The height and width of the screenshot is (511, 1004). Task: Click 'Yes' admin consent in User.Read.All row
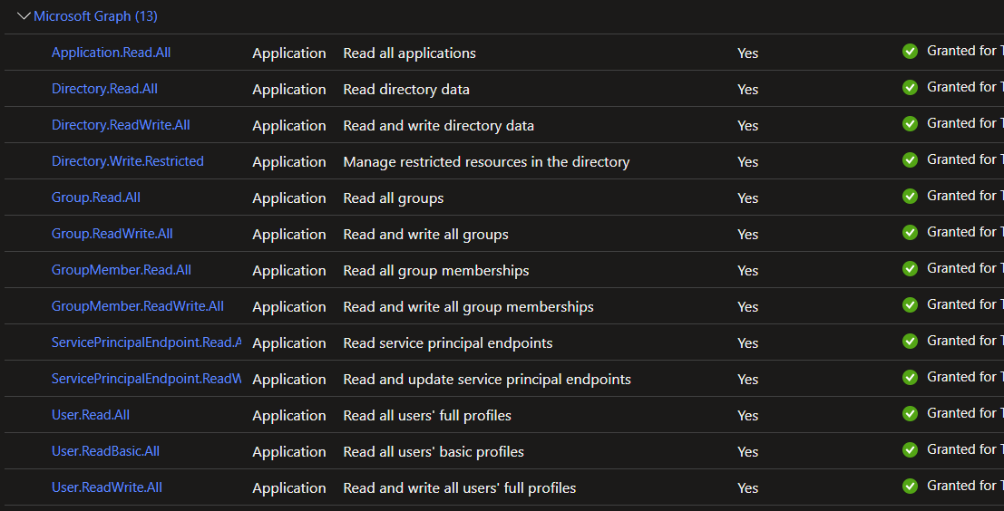tap(747, 416)
